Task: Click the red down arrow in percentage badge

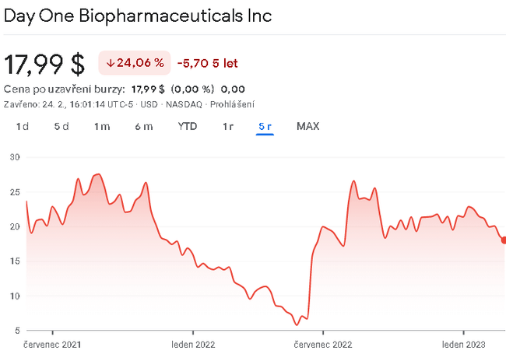Action: (111, 63)
